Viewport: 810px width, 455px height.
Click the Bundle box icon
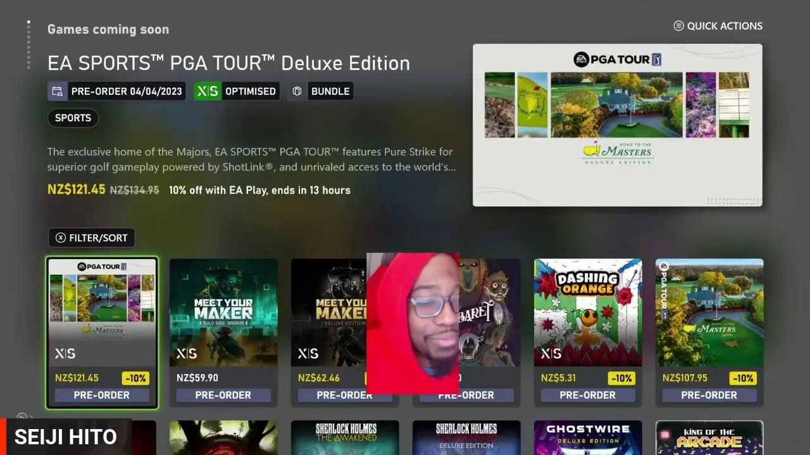coord(297,91)
